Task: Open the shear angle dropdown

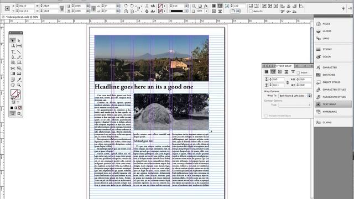Action: pyautogui.click(x=118, y=11)
